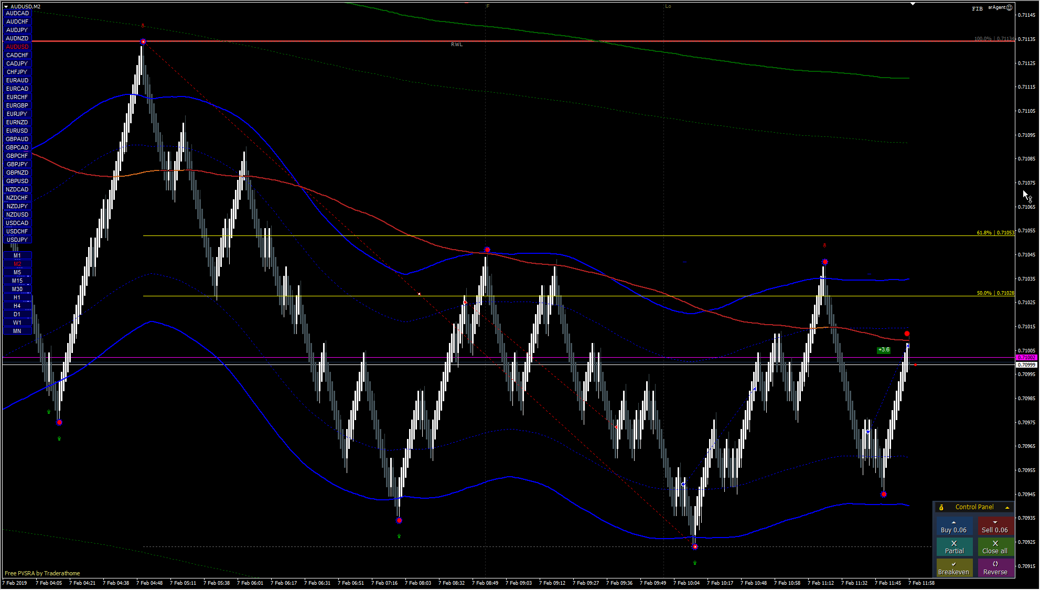This screenshot has width=1040, height=590.
Task: Click the Breakeven button
Action: (953, 568)
